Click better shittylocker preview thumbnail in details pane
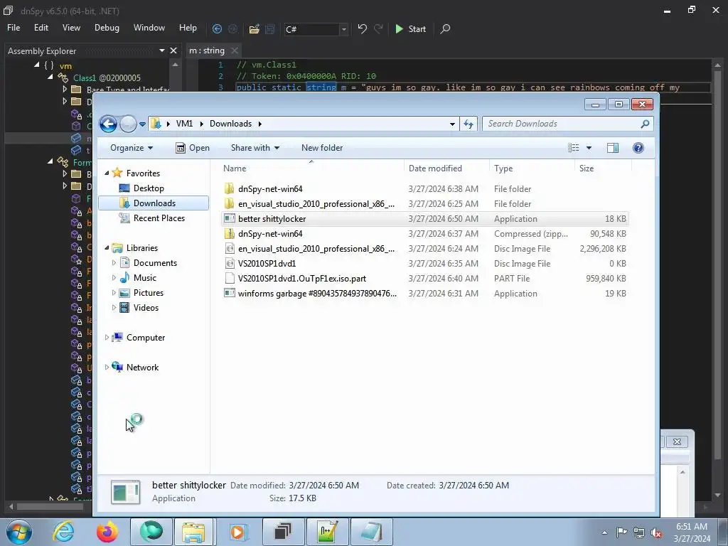The image size is (728, 546). pyautogui.click(x=125, y=492)
